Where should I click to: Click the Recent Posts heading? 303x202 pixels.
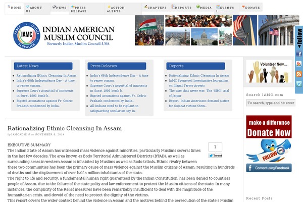[x=259, y=198]
